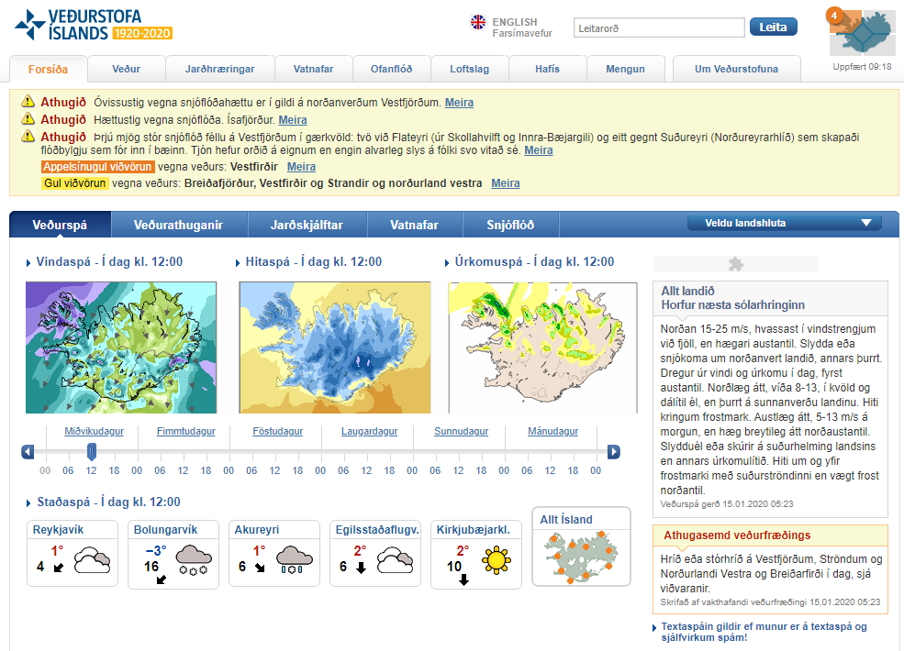Open the Ofanflóð main menu tab
This screenshot has width=904, height=651.
[391, 69]
